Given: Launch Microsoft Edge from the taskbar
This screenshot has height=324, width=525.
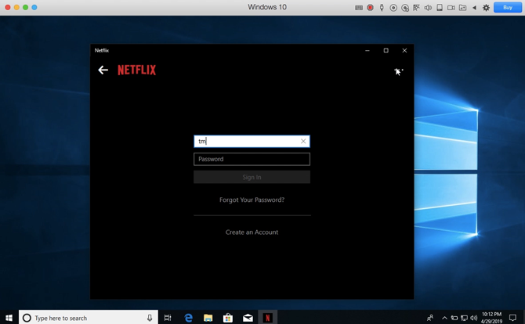Looking at the screenshot, I should click(188, 318).
